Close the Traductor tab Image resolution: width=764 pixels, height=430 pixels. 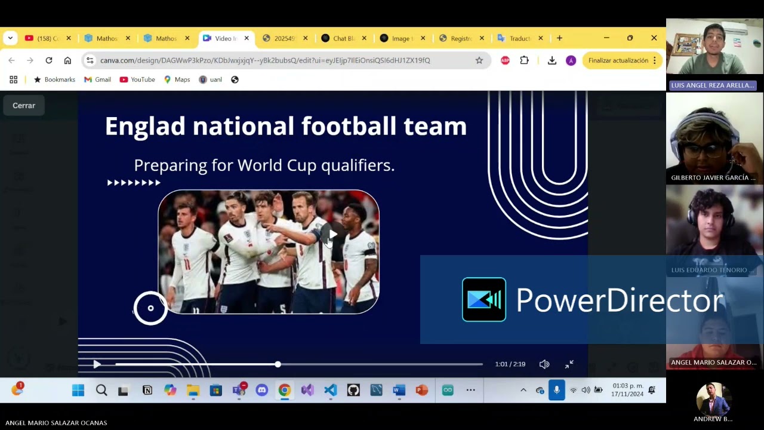(541, 38)
